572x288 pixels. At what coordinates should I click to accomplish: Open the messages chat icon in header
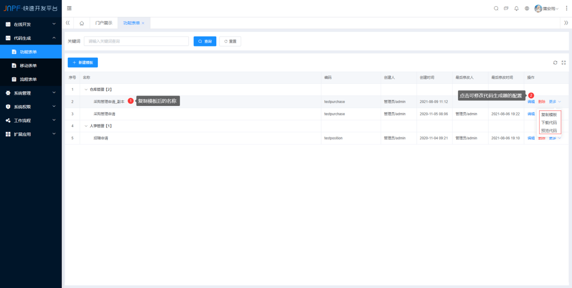[506, 8]
